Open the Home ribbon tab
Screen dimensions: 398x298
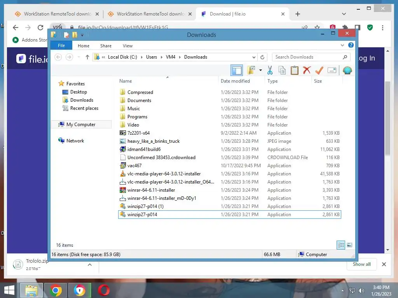coord(84,46)
